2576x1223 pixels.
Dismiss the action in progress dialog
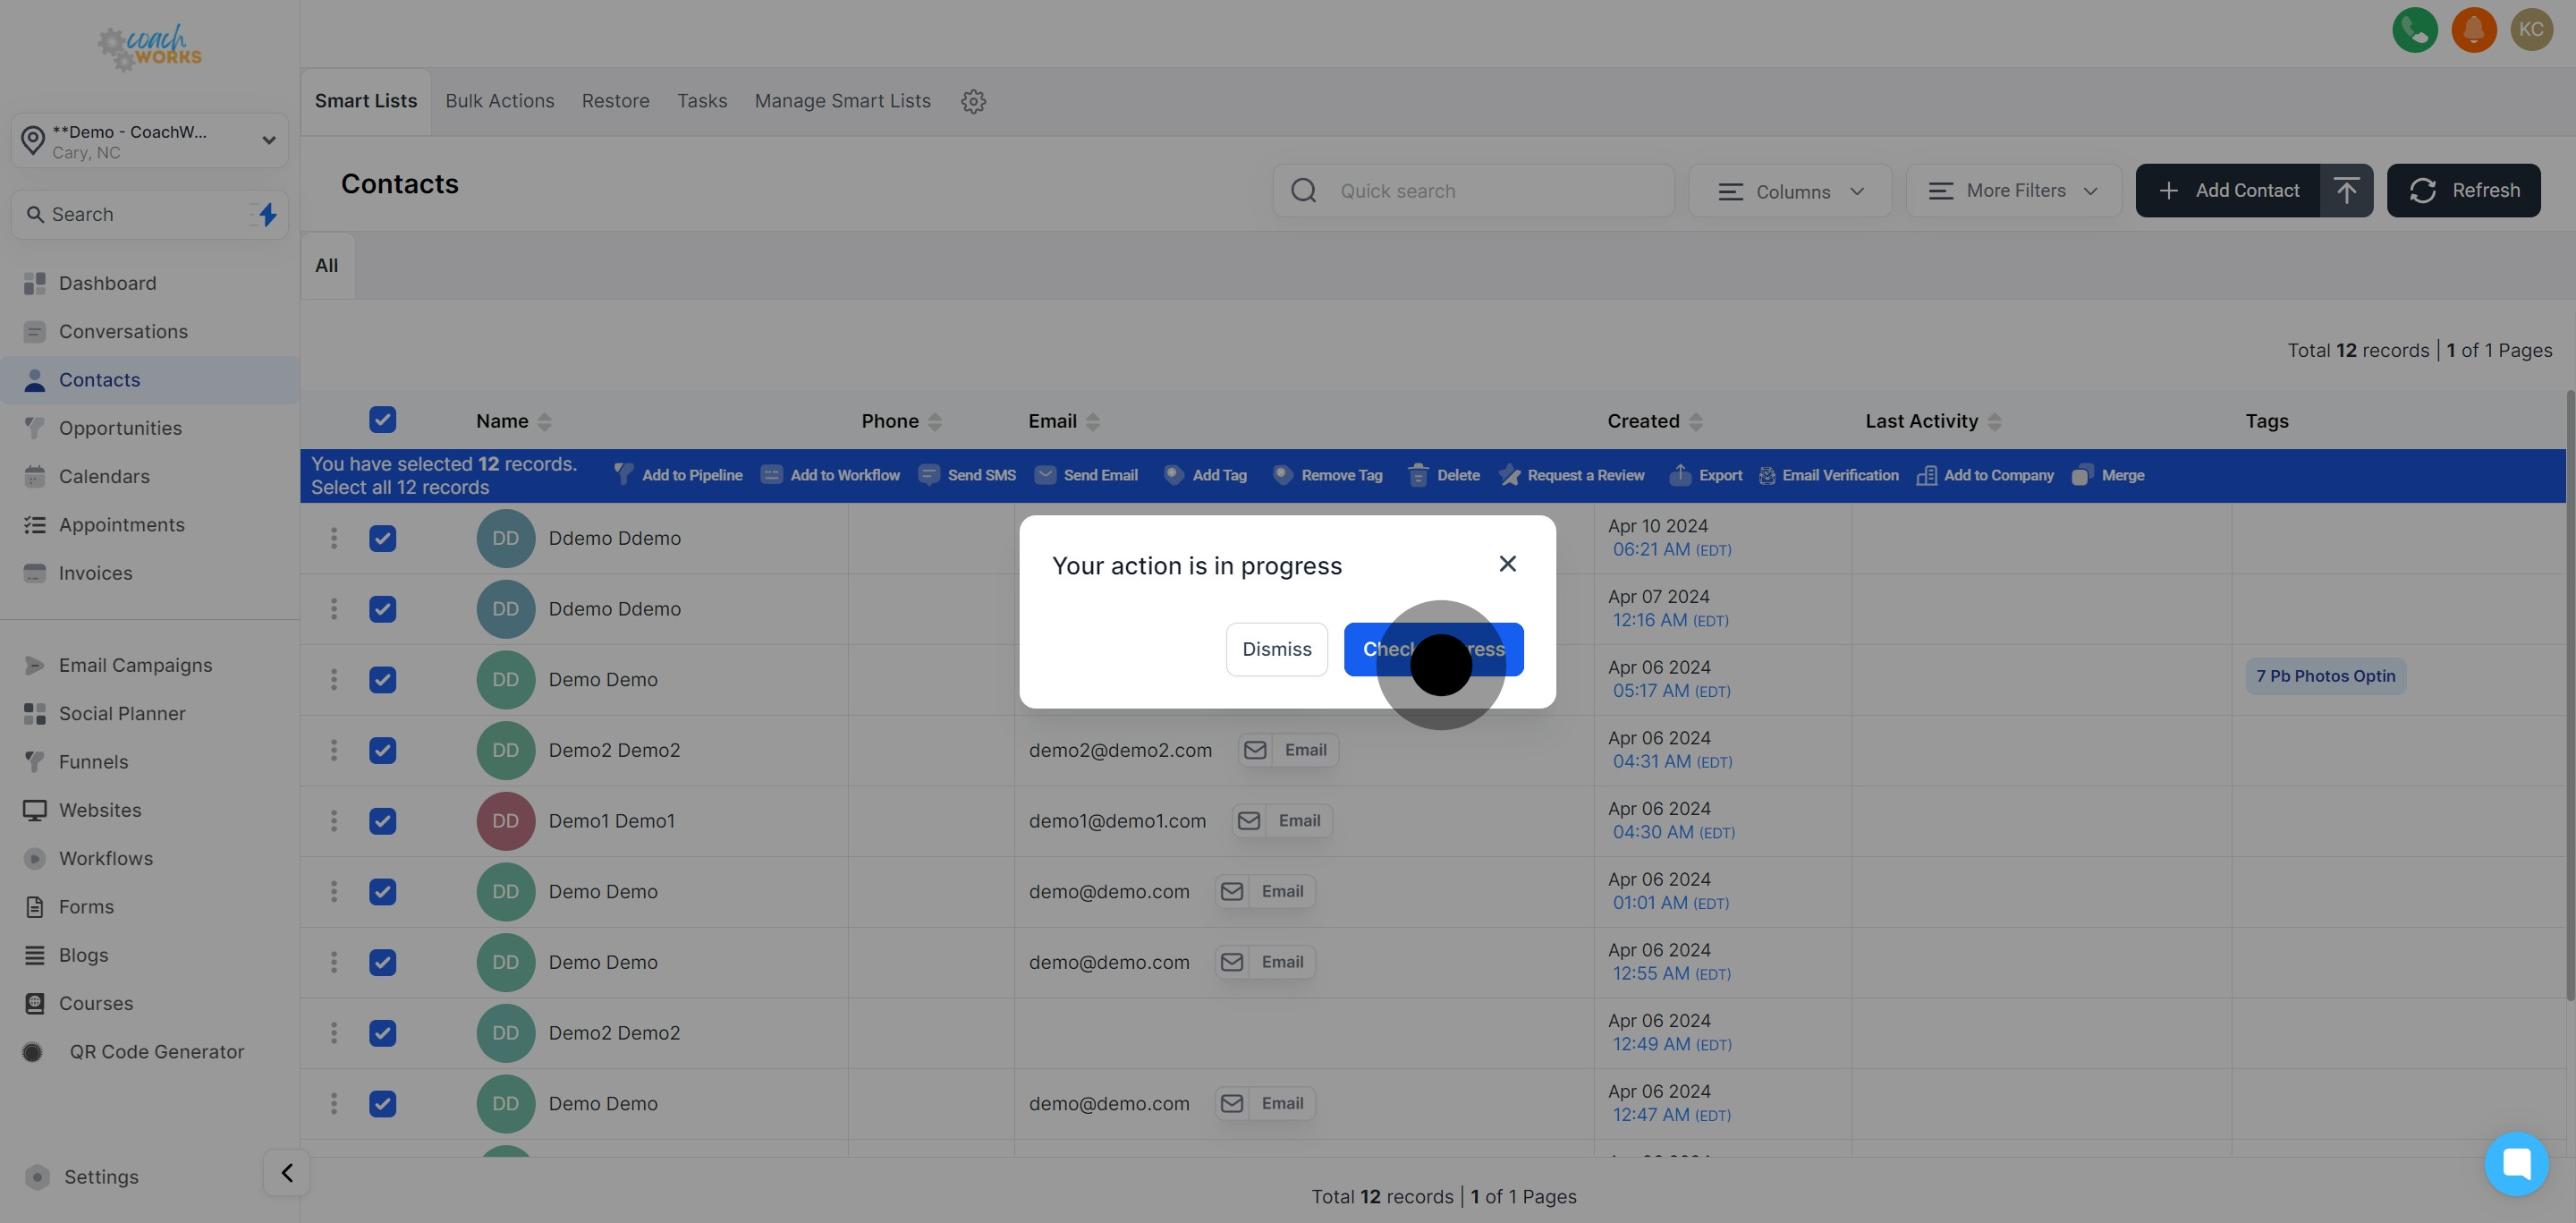[1276, 649]
